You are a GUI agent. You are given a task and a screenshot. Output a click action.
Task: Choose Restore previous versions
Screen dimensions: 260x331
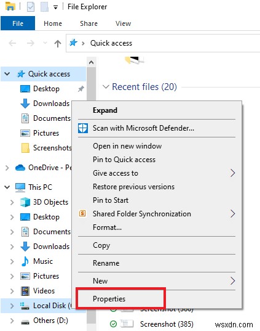click(157, 187)
